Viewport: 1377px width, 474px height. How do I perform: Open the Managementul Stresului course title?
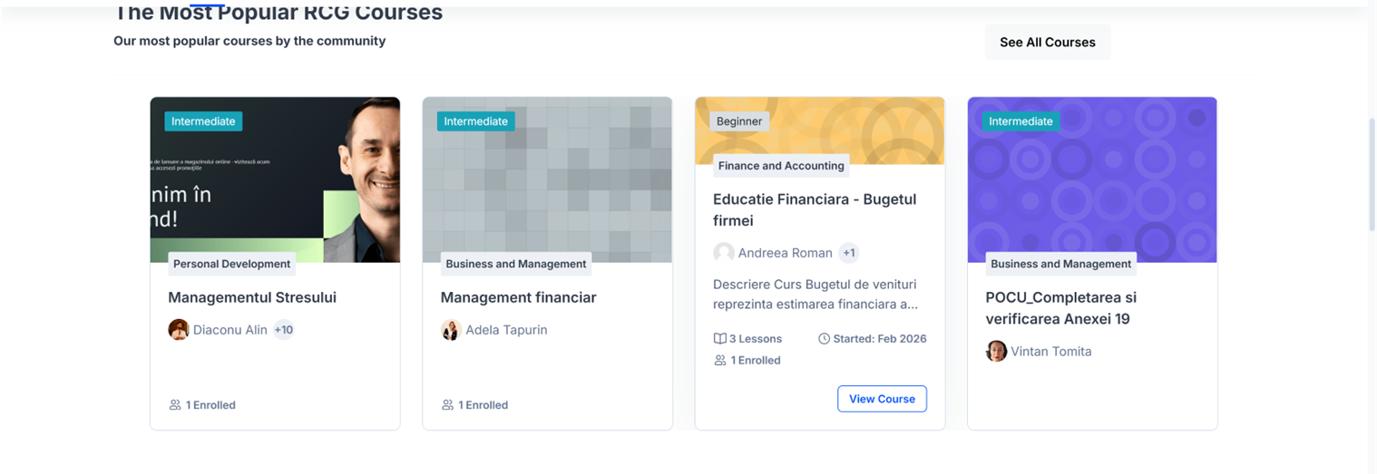tap(252, 297)
